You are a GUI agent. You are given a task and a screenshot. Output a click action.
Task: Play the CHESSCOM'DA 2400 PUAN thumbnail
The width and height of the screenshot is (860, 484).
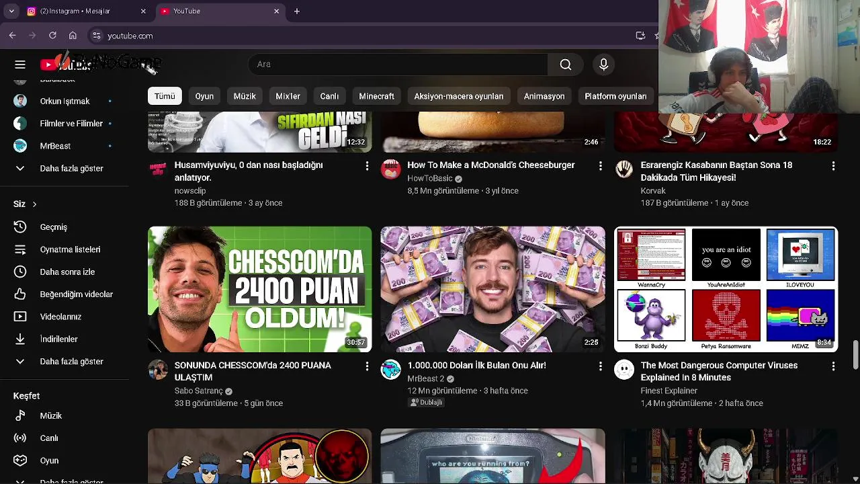259,289
